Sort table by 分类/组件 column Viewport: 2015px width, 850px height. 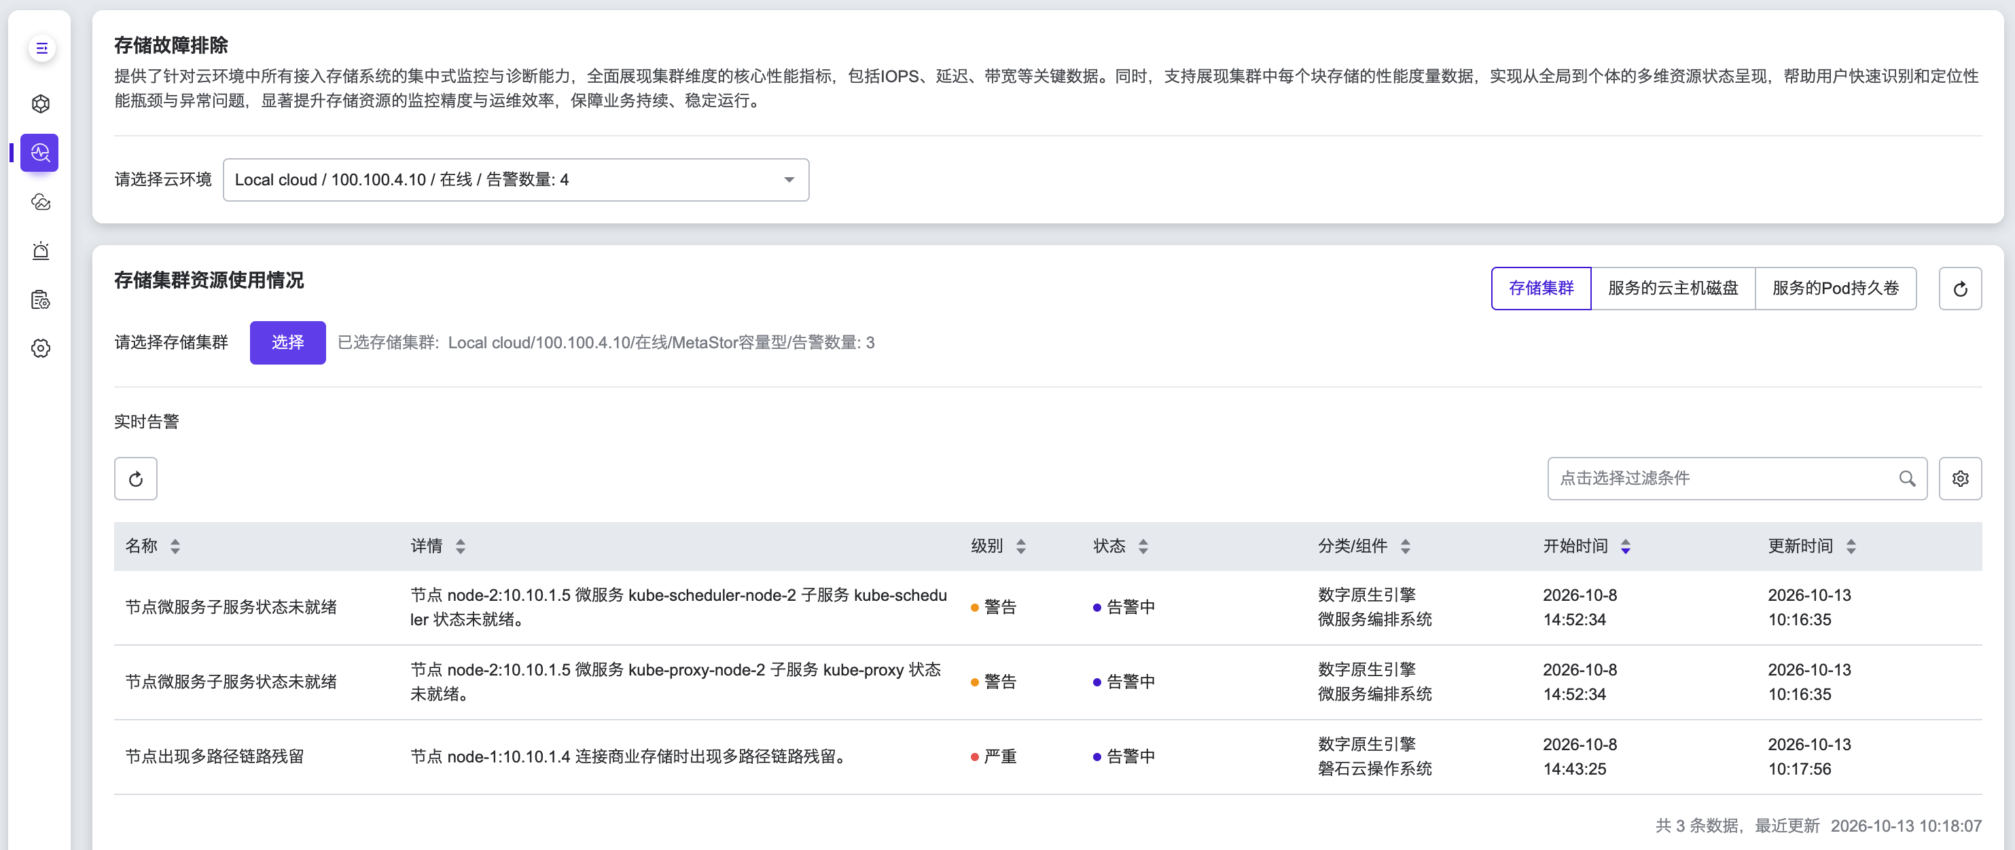pyautogui.click(x=1406, y=546)
